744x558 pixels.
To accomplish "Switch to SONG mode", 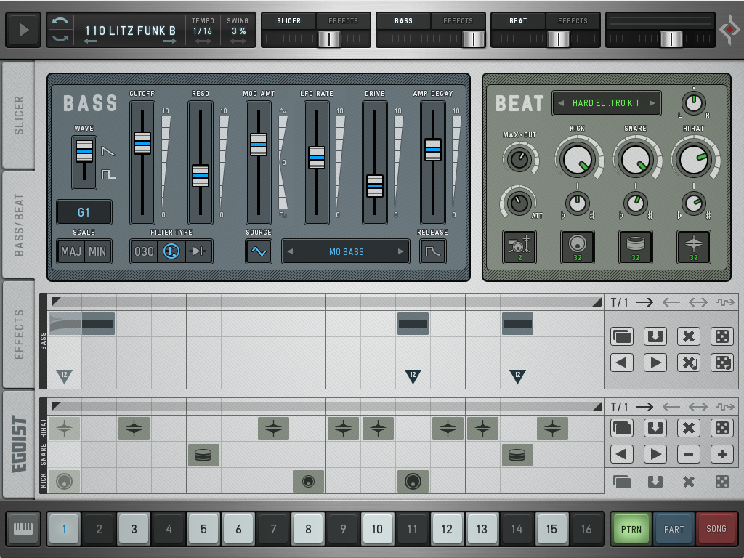I will 716,529.
